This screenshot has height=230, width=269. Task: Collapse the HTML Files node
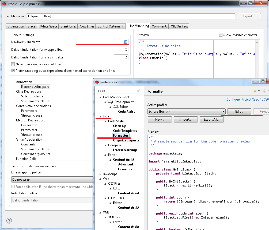(x=105, y=198)
